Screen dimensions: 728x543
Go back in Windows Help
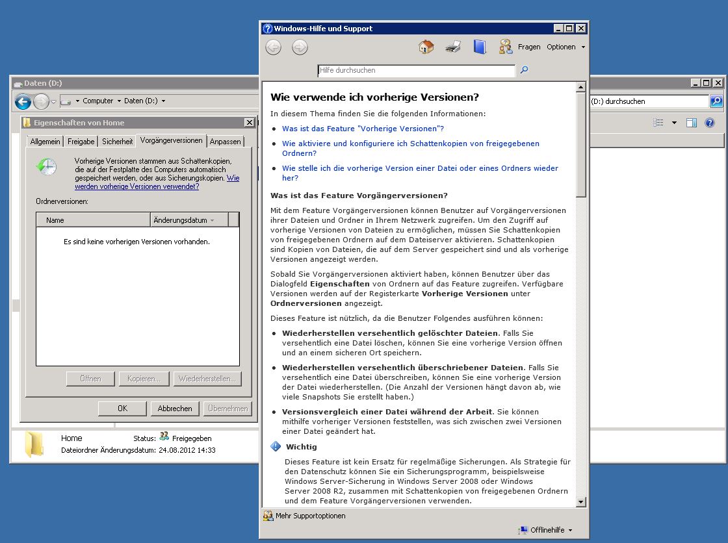[273, 47]
